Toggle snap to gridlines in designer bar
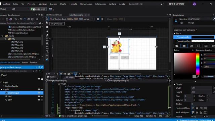The height and width of the screenshot is (121, 215). click(x=65, y=74)
